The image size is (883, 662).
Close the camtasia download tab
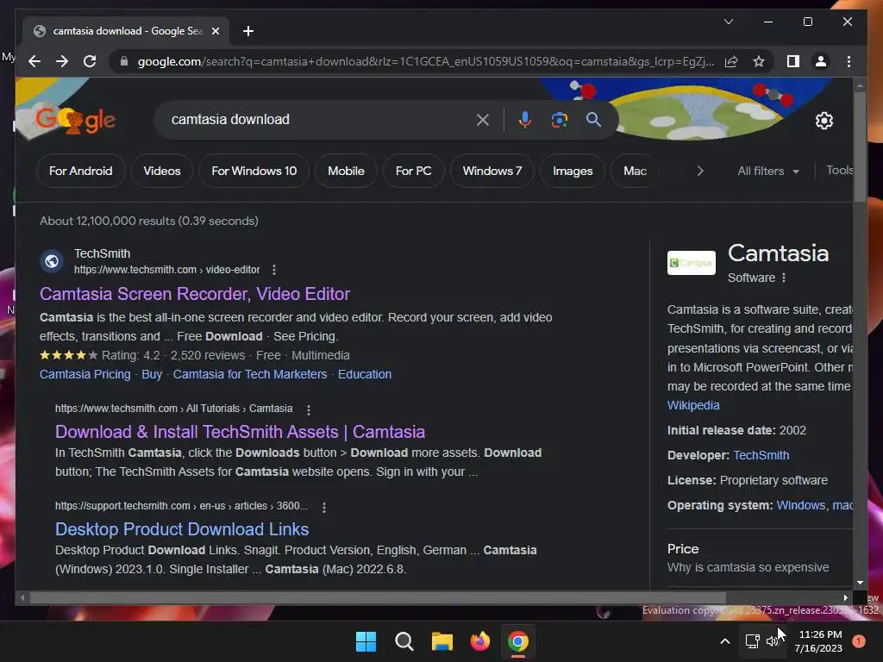coord(215,31)
